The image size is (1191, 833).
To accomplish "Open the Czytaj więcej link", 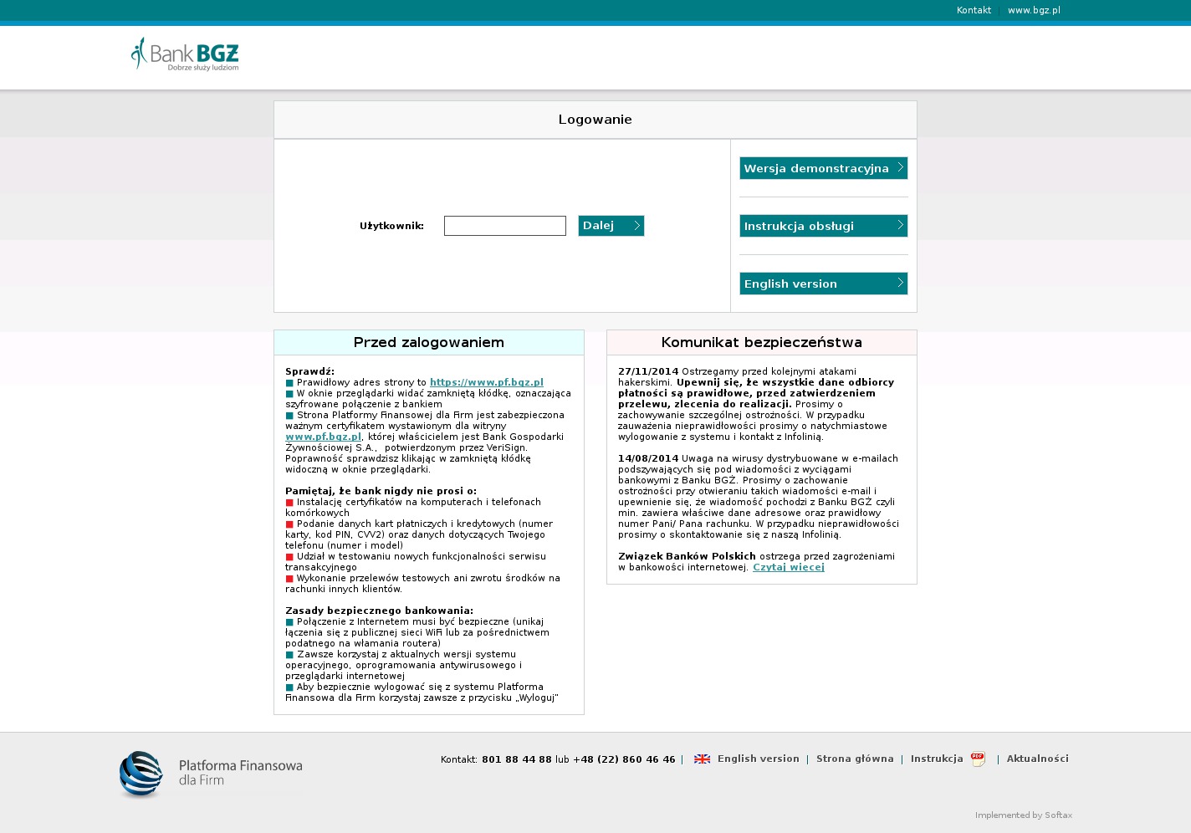I will 788,567.
